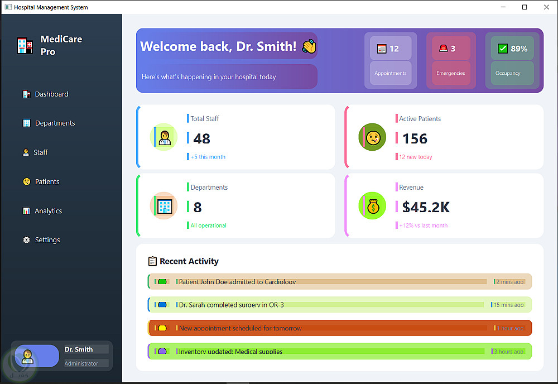Maximize the Hospital Management System window
This screenshot has height=384, width=558.
pos(525,7)
